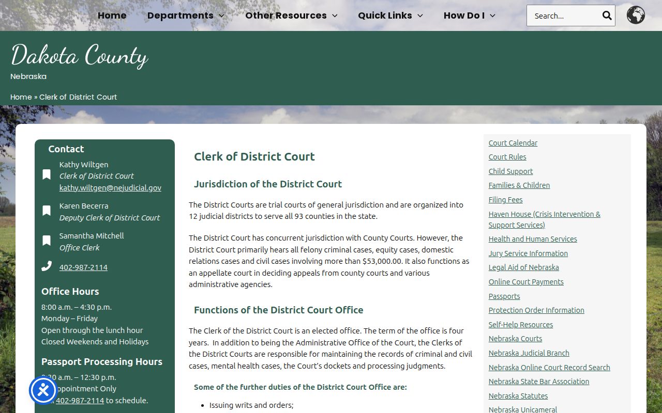Open the globe language selector icon
Image resolution: width=662 pixels, height=413 pixels.
click(636, 15)
